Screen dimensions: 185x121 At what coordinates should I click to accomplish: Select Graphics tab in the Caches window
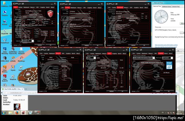[x=90, y=8]
